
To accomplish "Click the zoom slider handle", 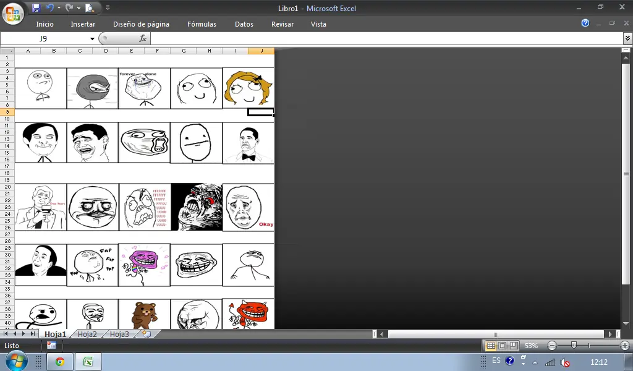I will tap(574, 345).
